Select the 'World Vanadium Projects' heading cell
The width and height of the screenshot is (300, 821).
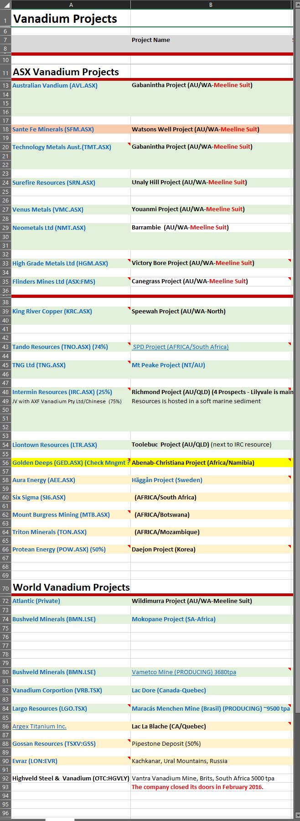[x=71, y=587]
